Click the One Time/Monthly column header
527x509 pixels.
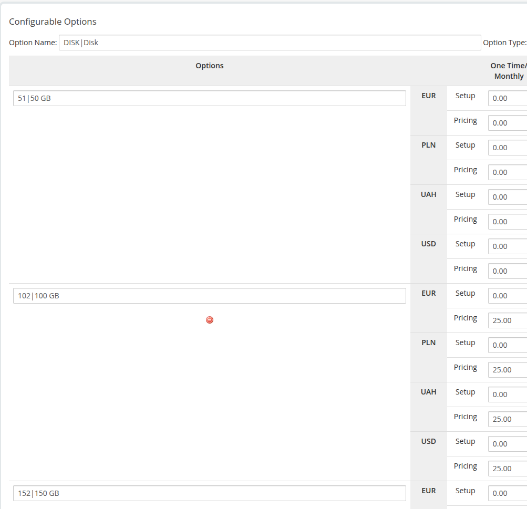509,71
